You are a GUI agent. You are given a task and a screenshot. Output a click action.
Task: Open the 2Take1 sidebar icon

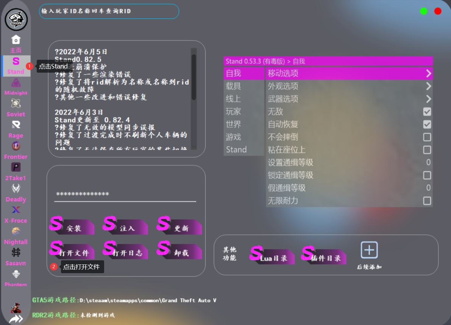click(16, 168)
